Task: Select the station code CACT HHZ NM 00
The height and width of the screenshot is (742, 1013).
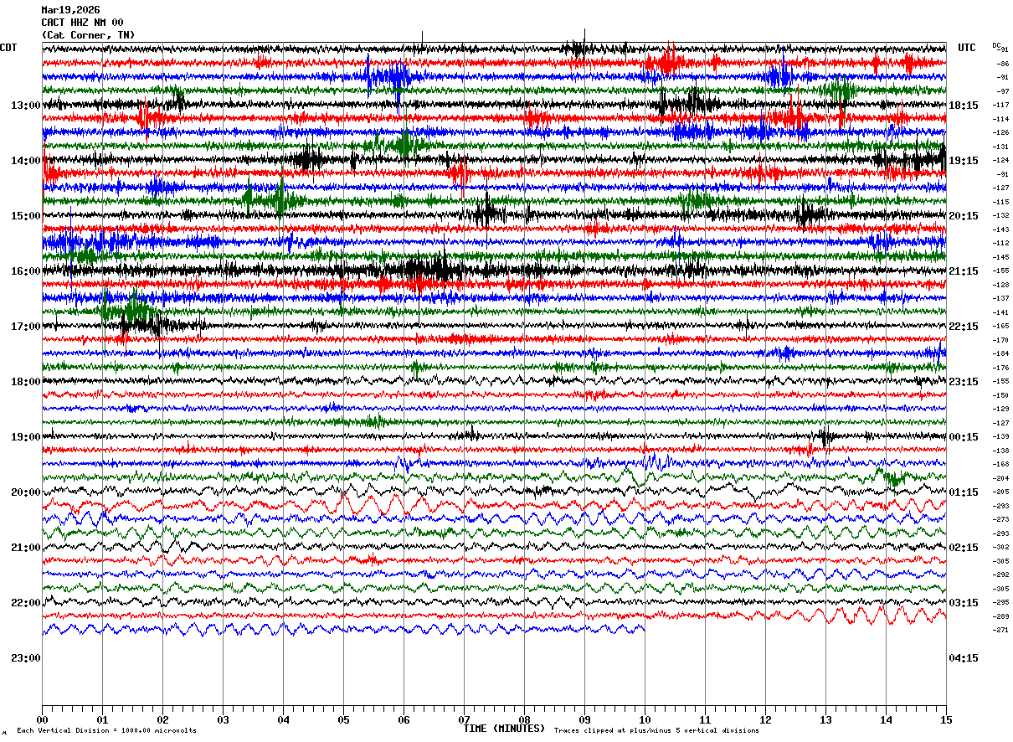Action: [x=82, y=23]
